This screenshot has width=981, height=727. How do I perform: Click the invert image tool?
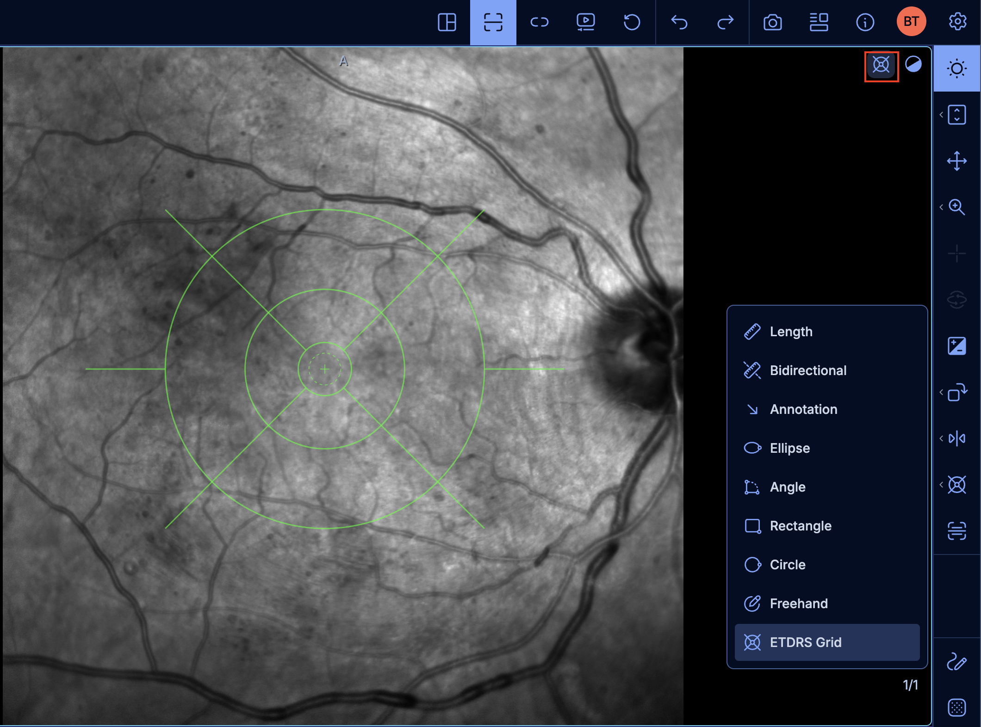957,346
